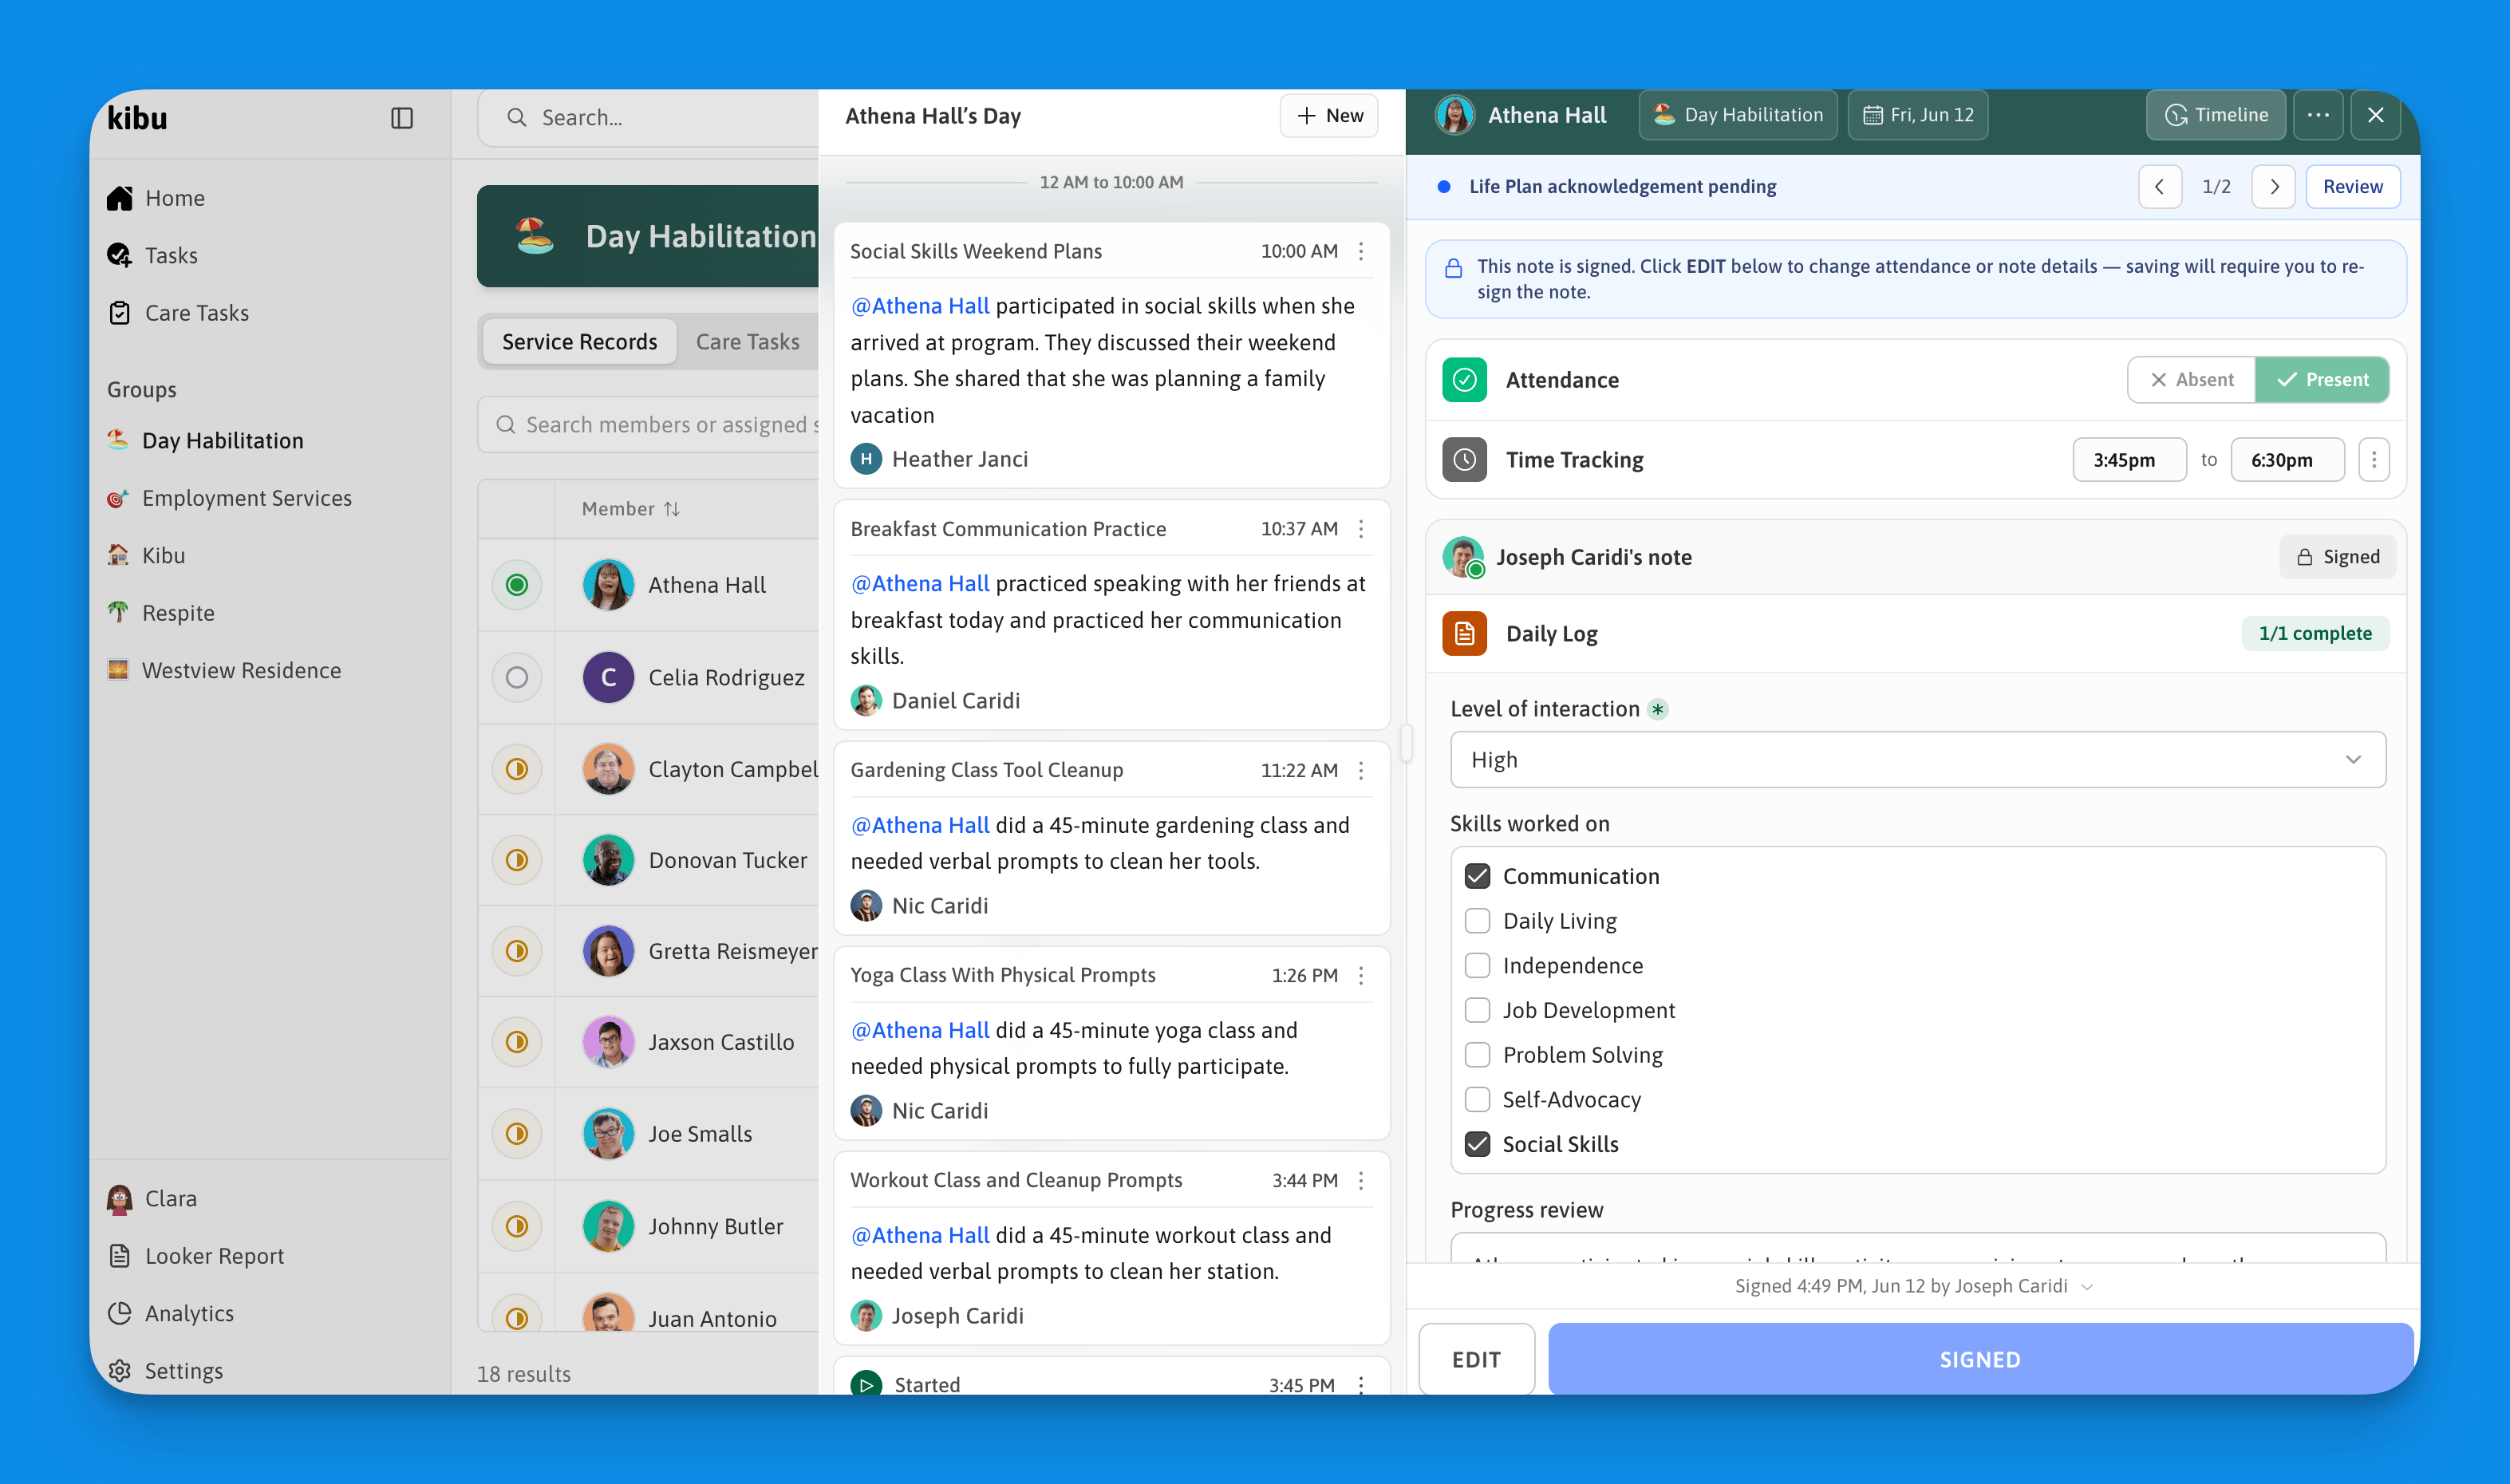Screen dimensions: 2510x1484
Task: Open Time Tracking options menu
Action: coord(2374,460)
